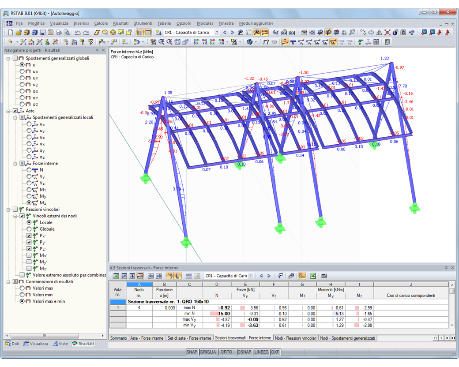The image size is (459, 367).
Task: Select the ux global displacement radio
Action: tap(22, 71)
